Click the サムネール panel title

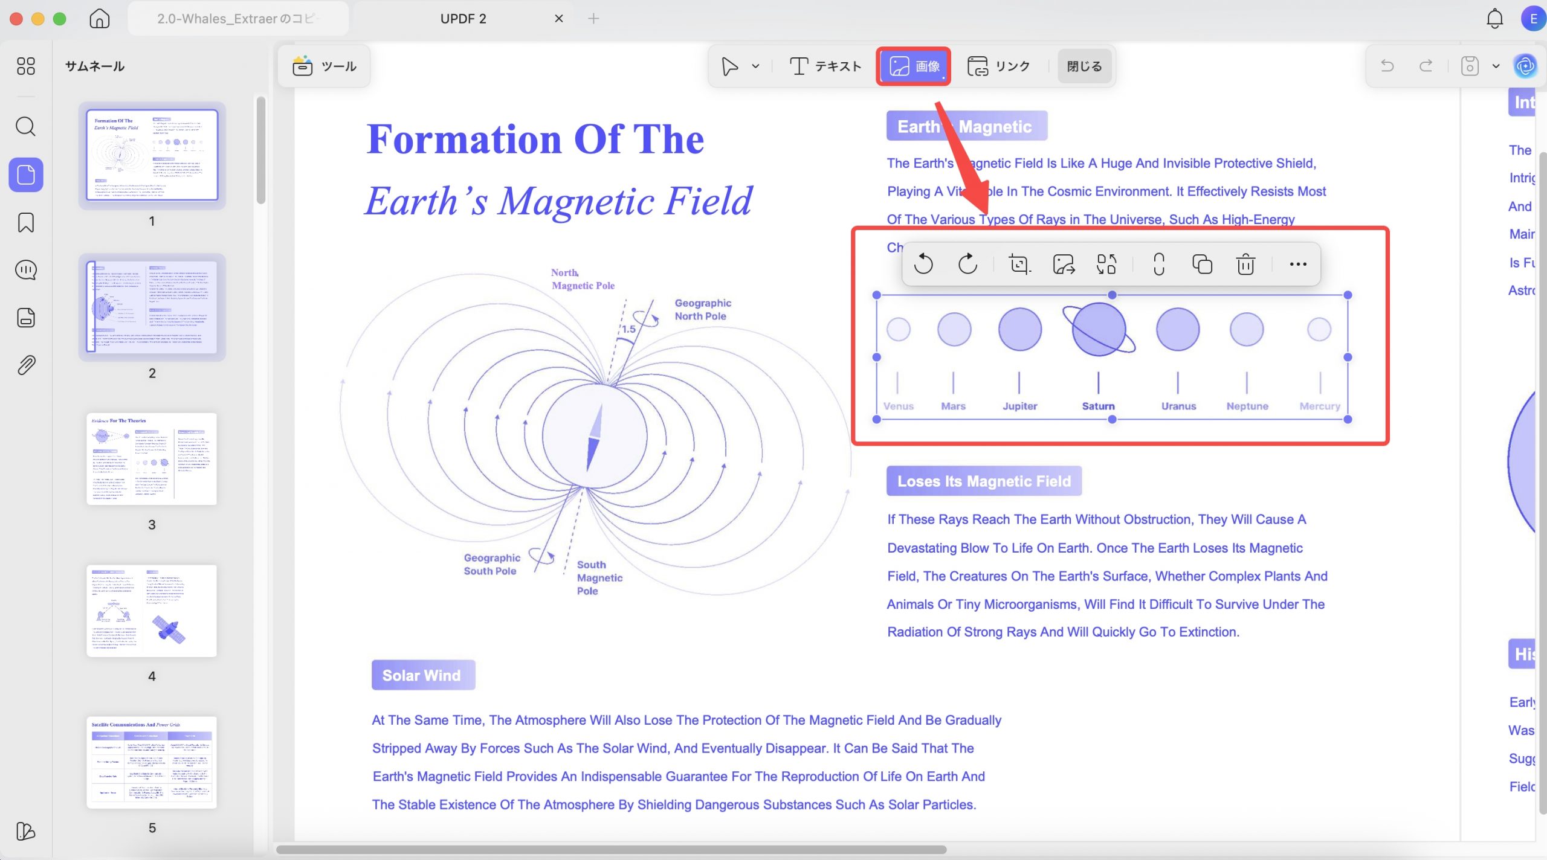(x=95, y=66)
